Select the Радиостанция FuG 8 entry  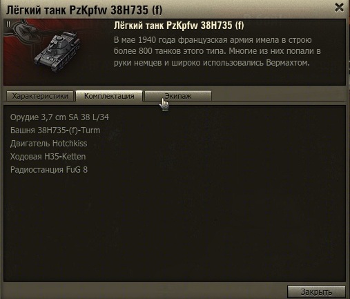click(x=49, y=170)
